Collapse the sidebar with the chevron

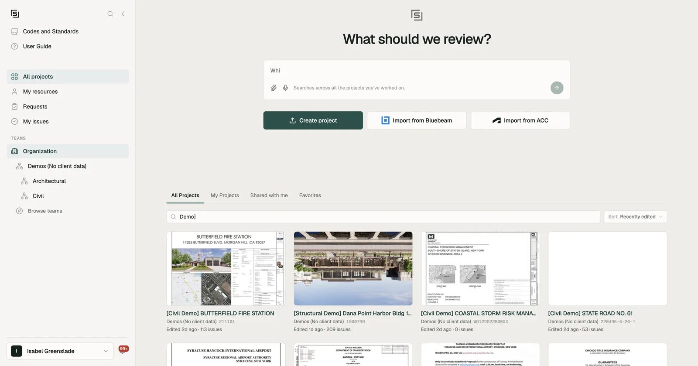123,14
